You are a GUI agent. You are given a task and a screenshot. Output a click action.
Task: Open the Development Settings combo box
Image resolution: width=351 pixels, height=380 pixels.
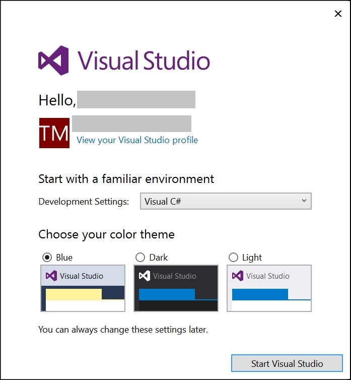click(226, 201)
